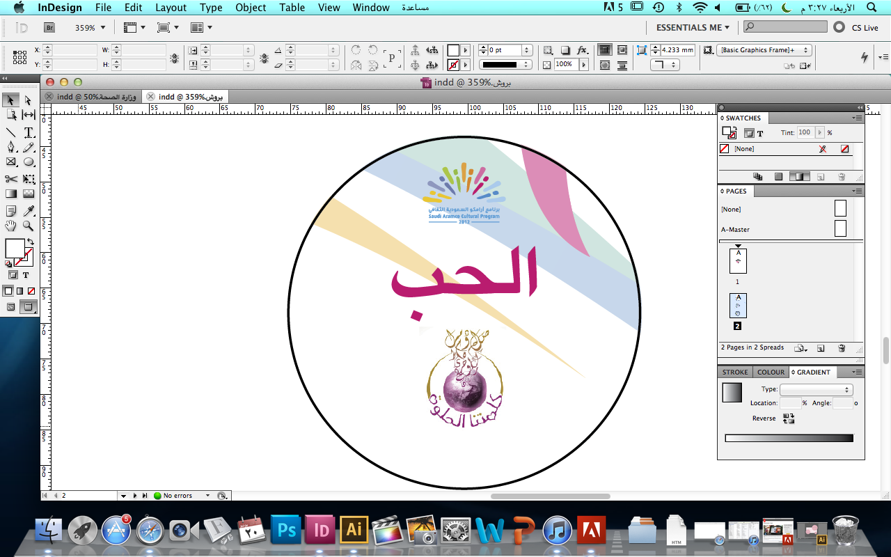
Task: Select the [None] swatch in Swatches panel
Action: click(x=785, y=149)
